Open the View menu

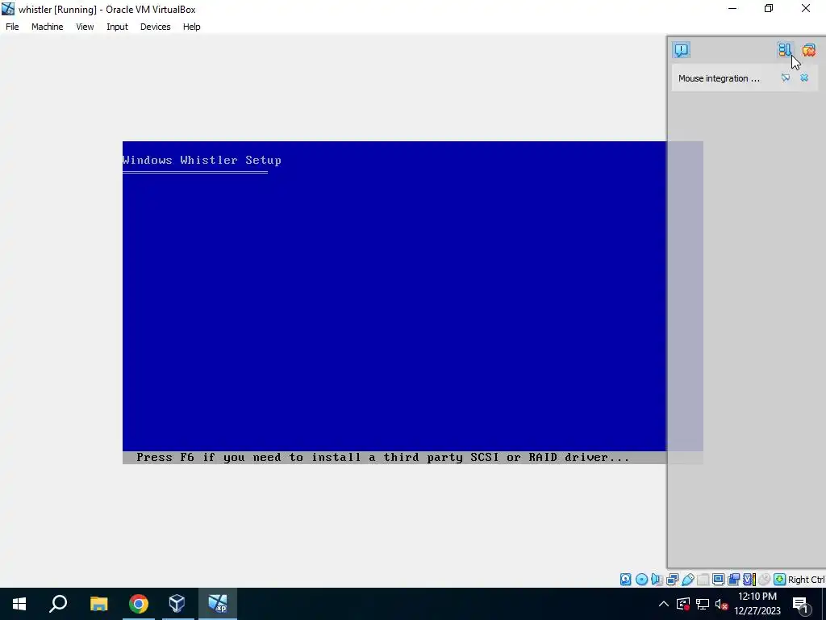(x=84, y=27)
